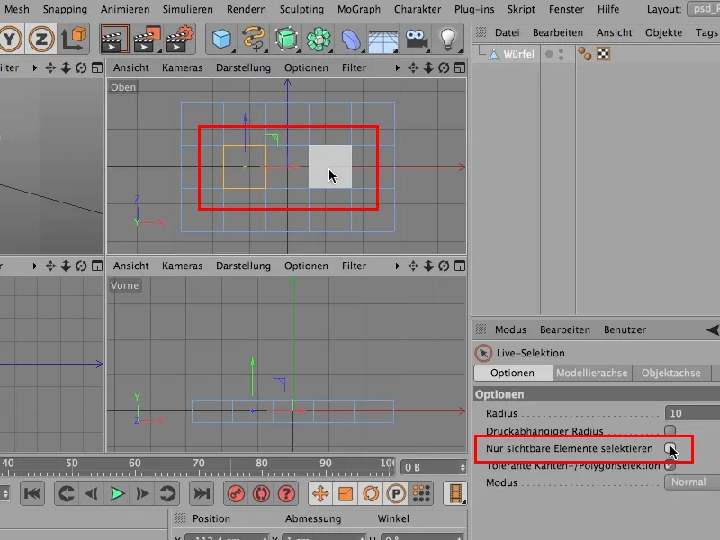Open the Snapping menu
Image resolution: width=720 pixels, height=540 pixels.
pos(65,9)
